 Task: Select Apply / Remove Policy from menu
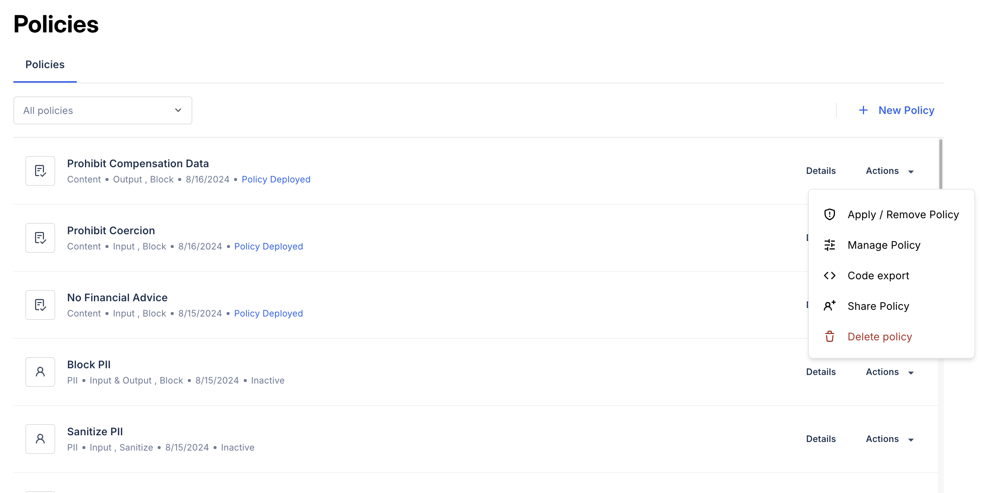[x=891, y=214]
